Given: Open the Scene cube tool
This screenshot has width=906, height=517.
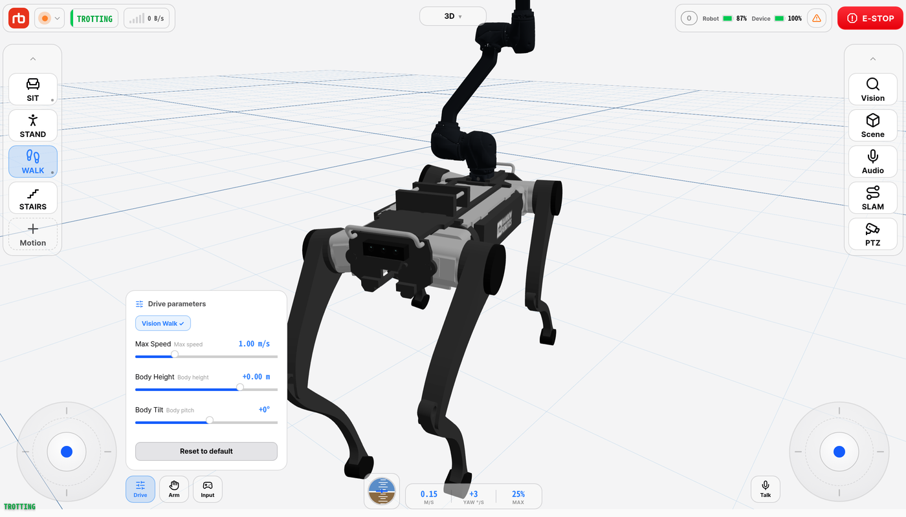Looking at the screenshot, I should click(x=873, y=125).
